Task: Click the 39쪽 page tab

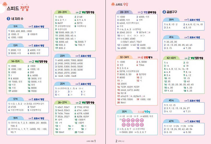Action: pyautogui.click(x=171, y=20)
